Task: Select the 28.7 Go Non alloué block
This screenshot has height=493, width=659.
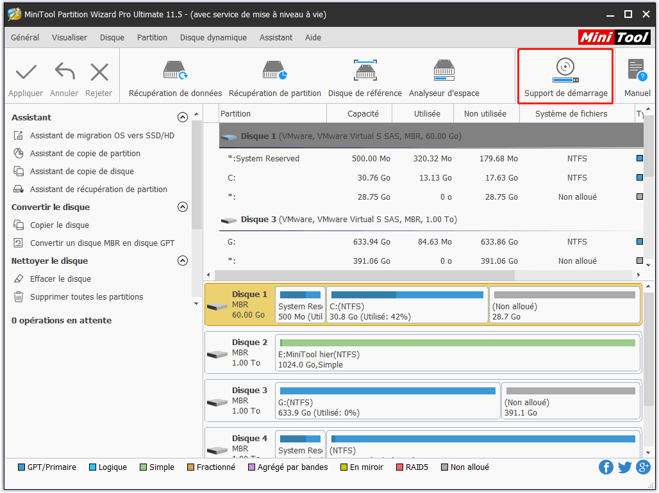Action: tap(564, 305)
